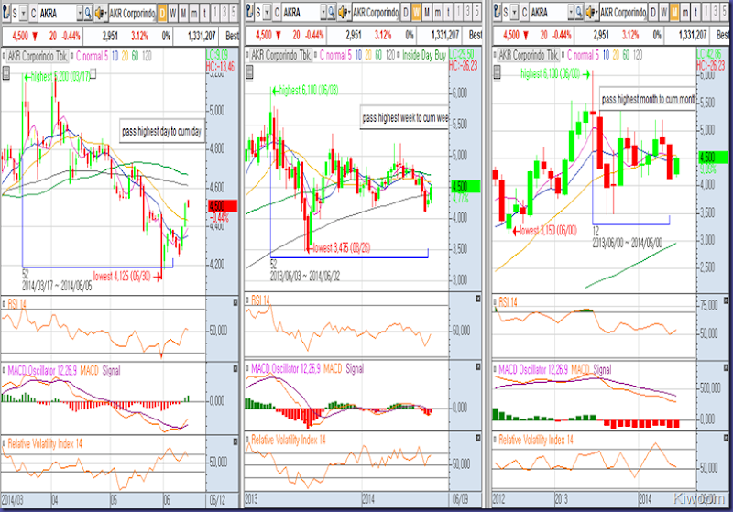The width and height of the screenshot is (733, 512).
Task: Click speaker alert icon in monthly chart
Action: (x=591, y=13)
